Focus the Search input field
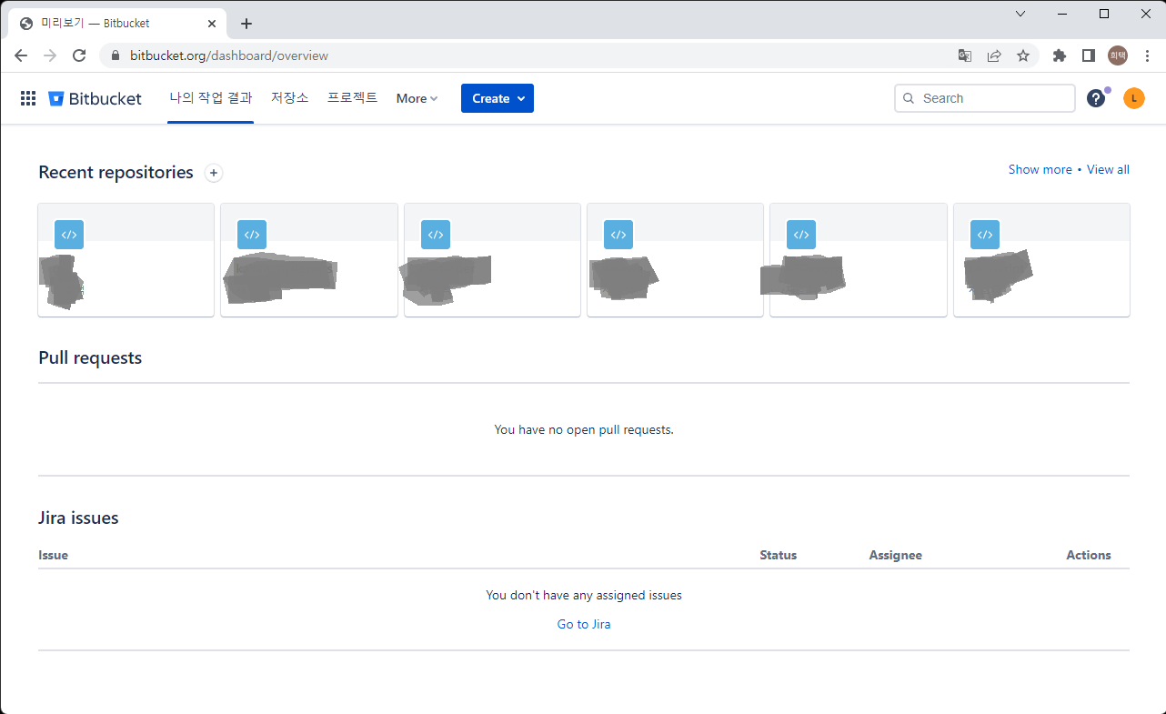The width and height of the screenshot is (1166, 714). pos(985,98)
